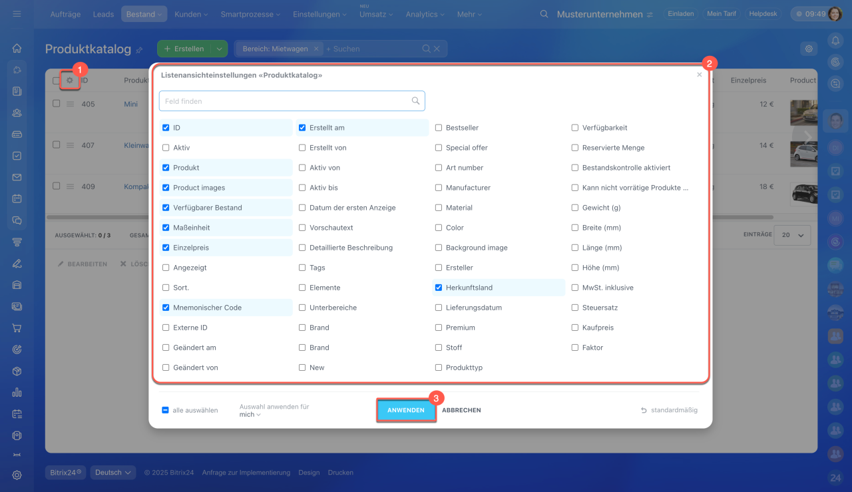Pin the Produktkatalog page with pin icon
852x492 pixels.
click(x=139, y=50)
